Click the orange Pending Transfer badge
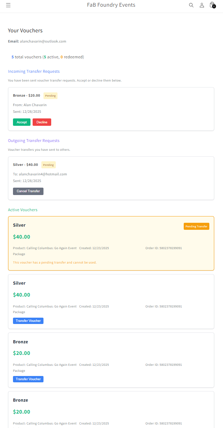223x428 pixels. pos(196,227)
